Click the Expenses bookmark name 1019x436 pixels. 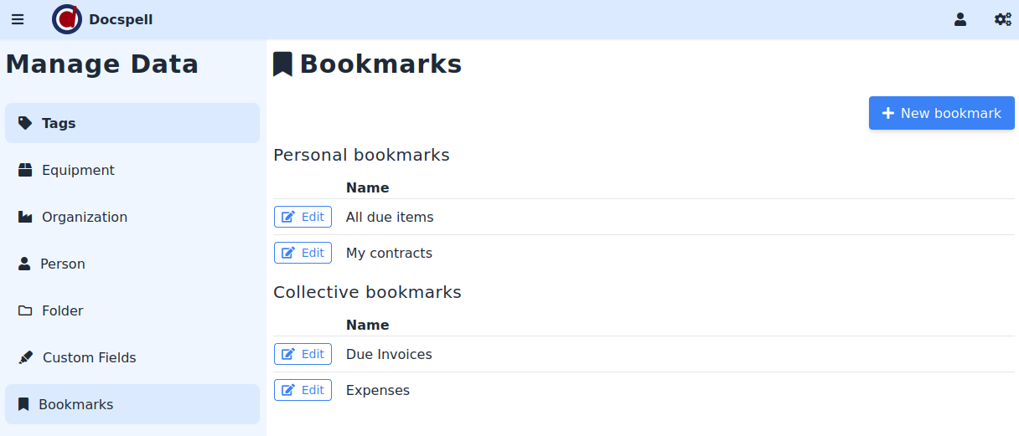tap(378, 390)
